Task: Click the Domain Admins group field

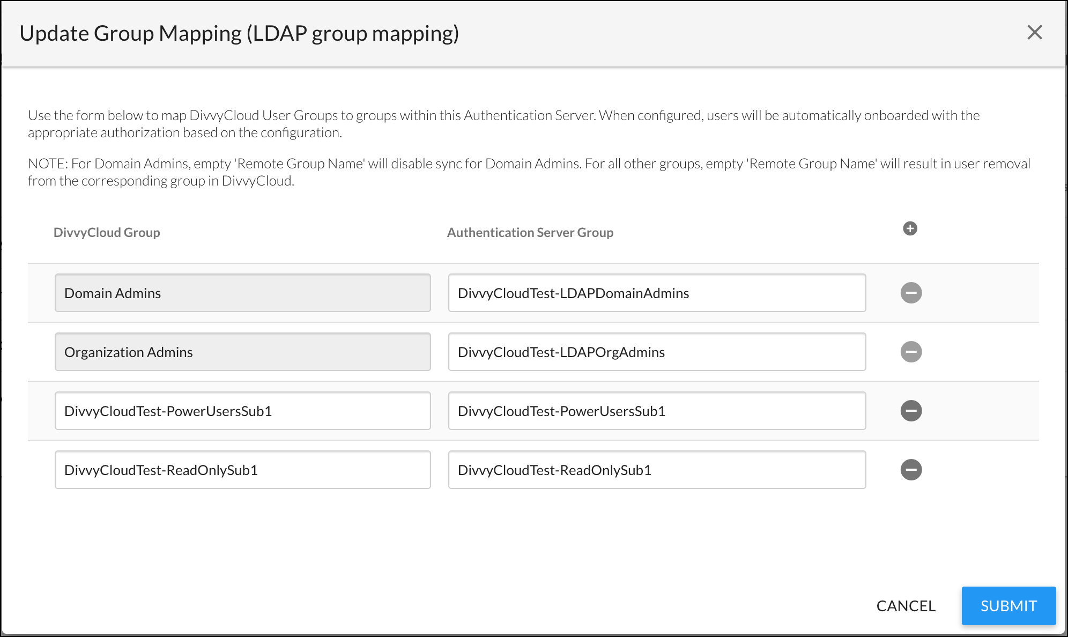Action: [242, 293]
